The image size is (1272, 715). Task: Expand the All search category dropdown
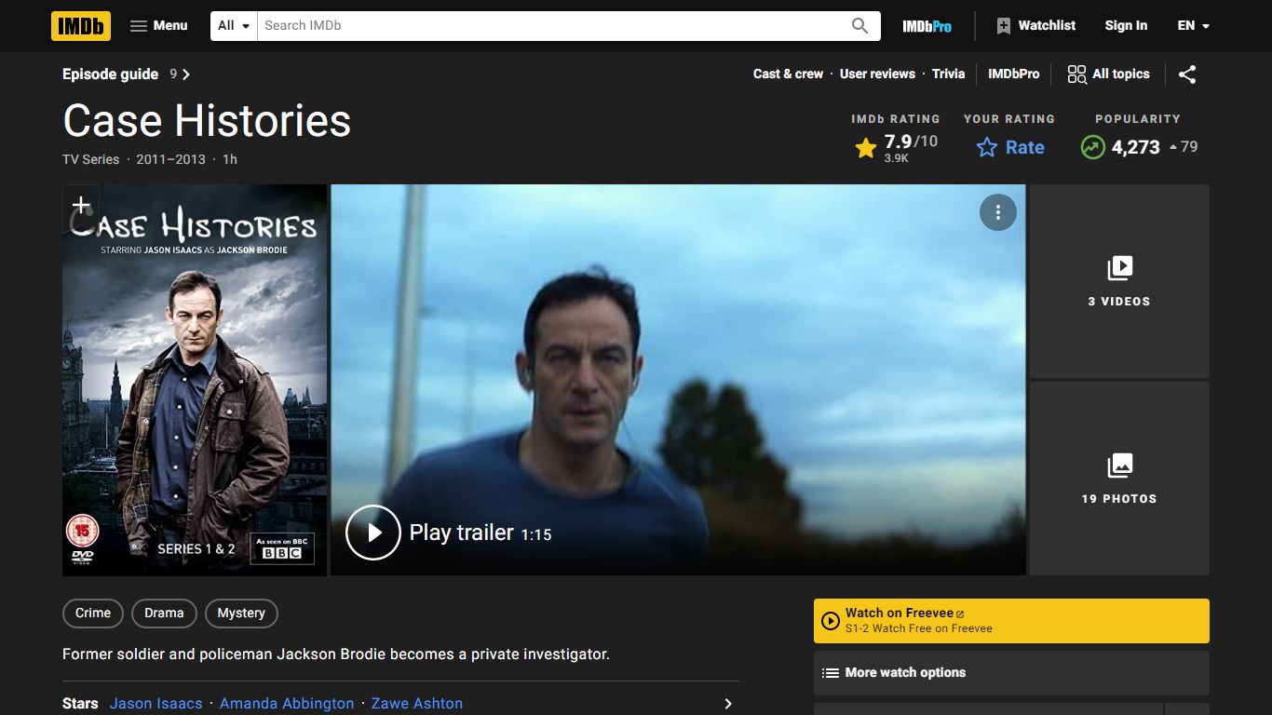click(234, 26)
